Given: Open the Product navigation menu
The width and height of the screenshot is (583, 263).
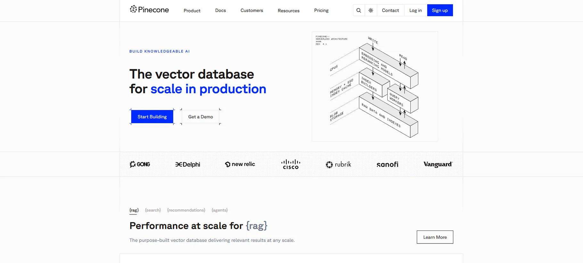Looking at the screenshot, I should tap(192, 11).
